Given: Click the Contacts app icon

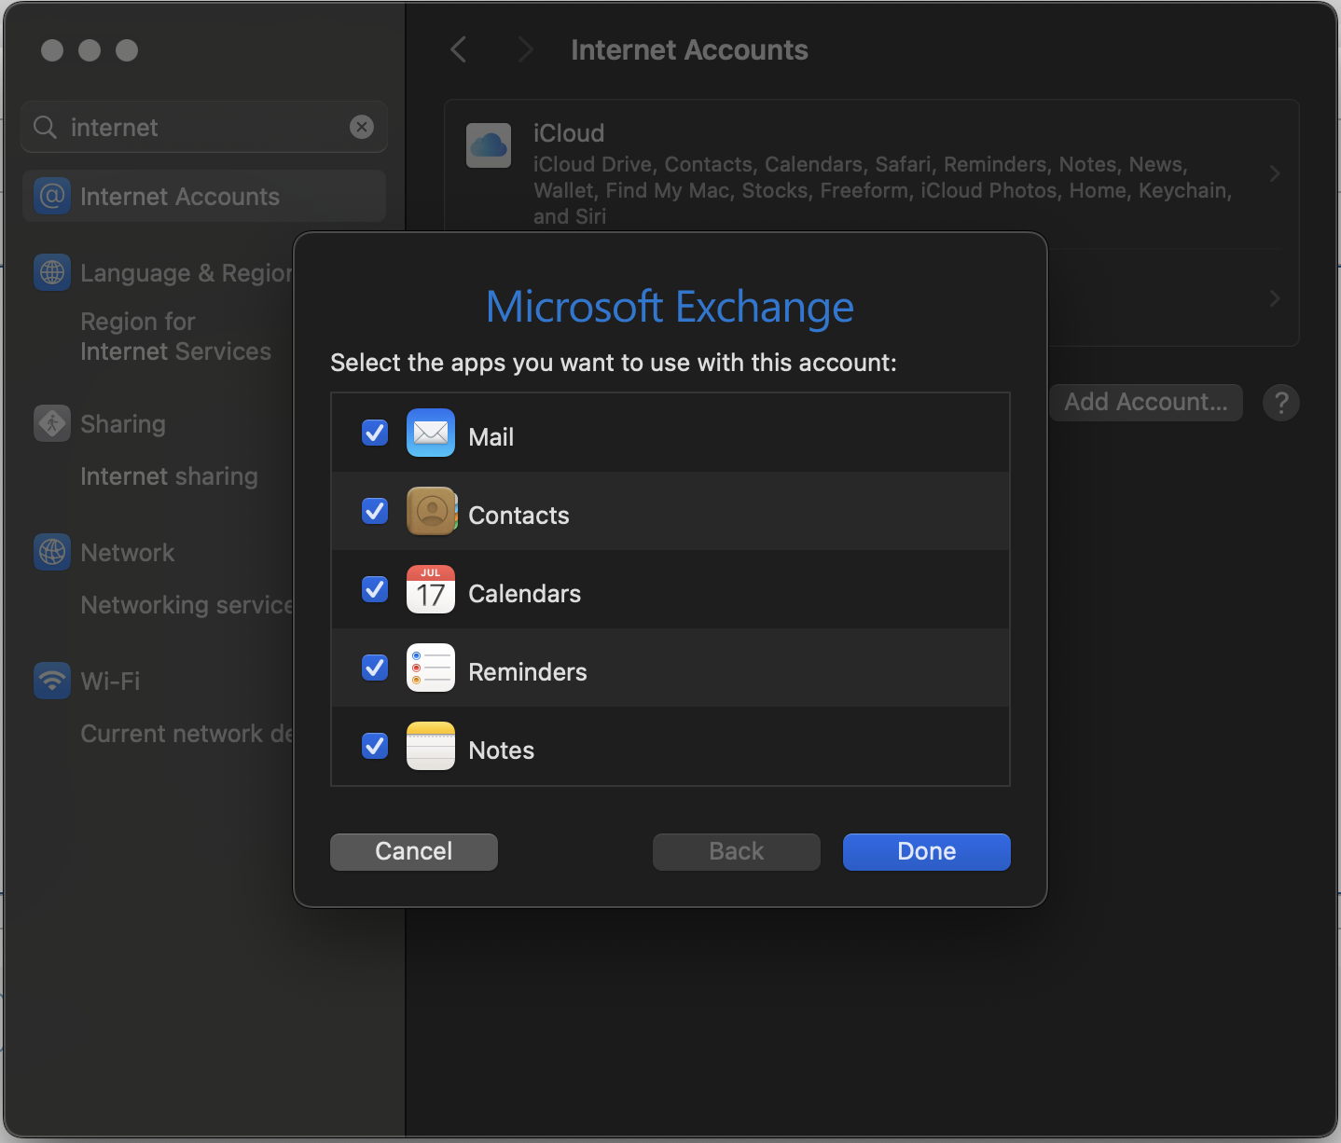Looking at the screenshot, I should pos(431,511).
